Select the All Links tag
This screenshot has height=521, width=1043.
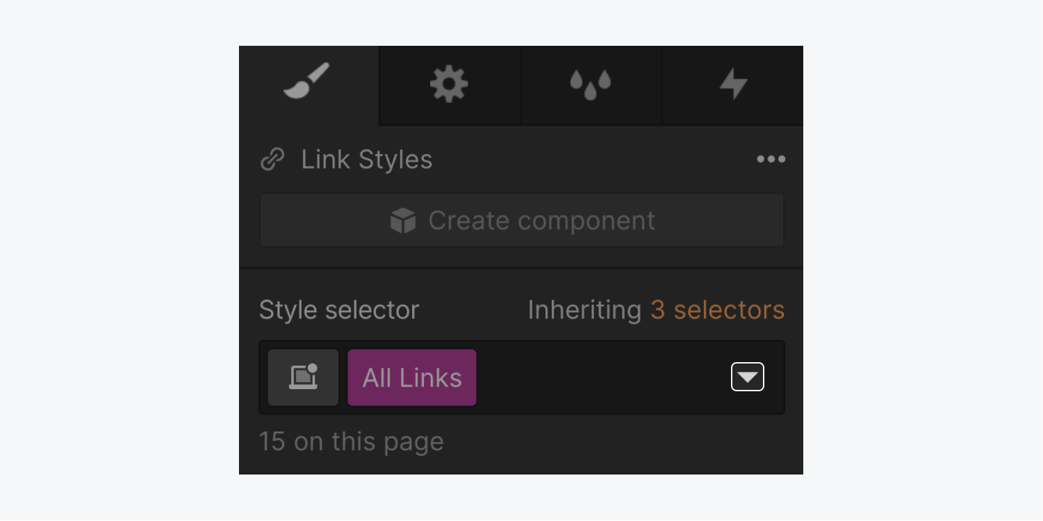(412, 377)
